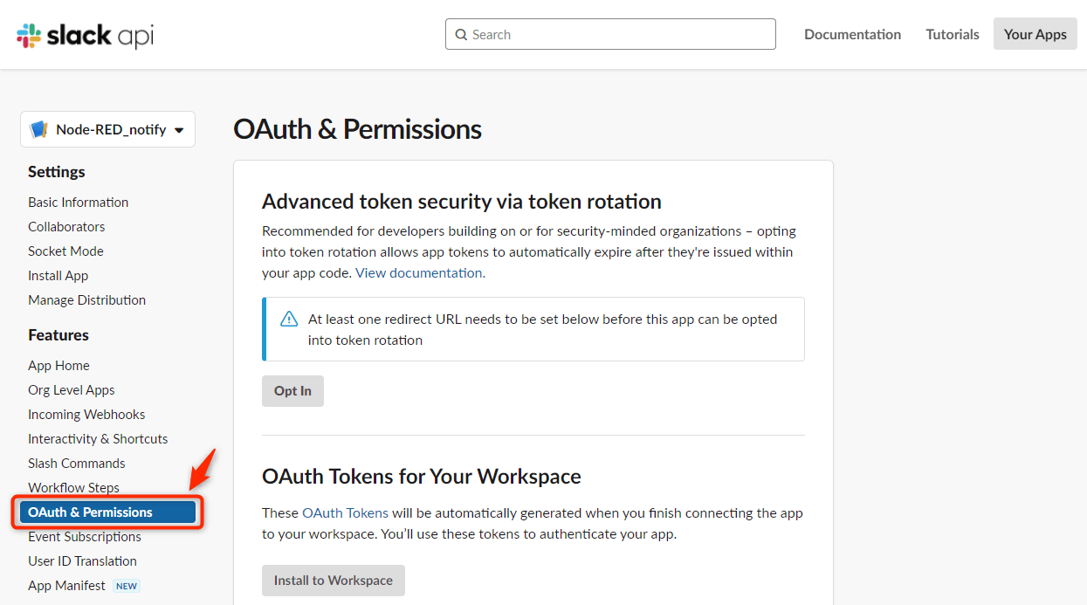
Task: Open App Manifest page
Action: tap(66, 585)
